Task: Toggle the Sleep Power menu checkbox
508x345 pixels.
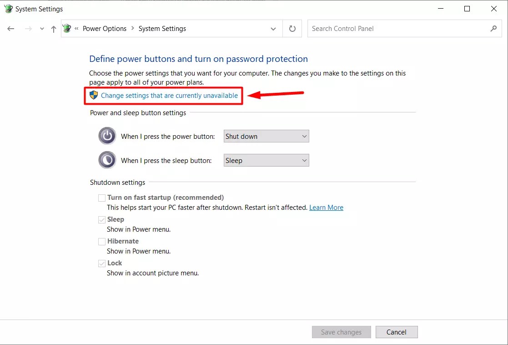Action: click(x=102, y=219)
